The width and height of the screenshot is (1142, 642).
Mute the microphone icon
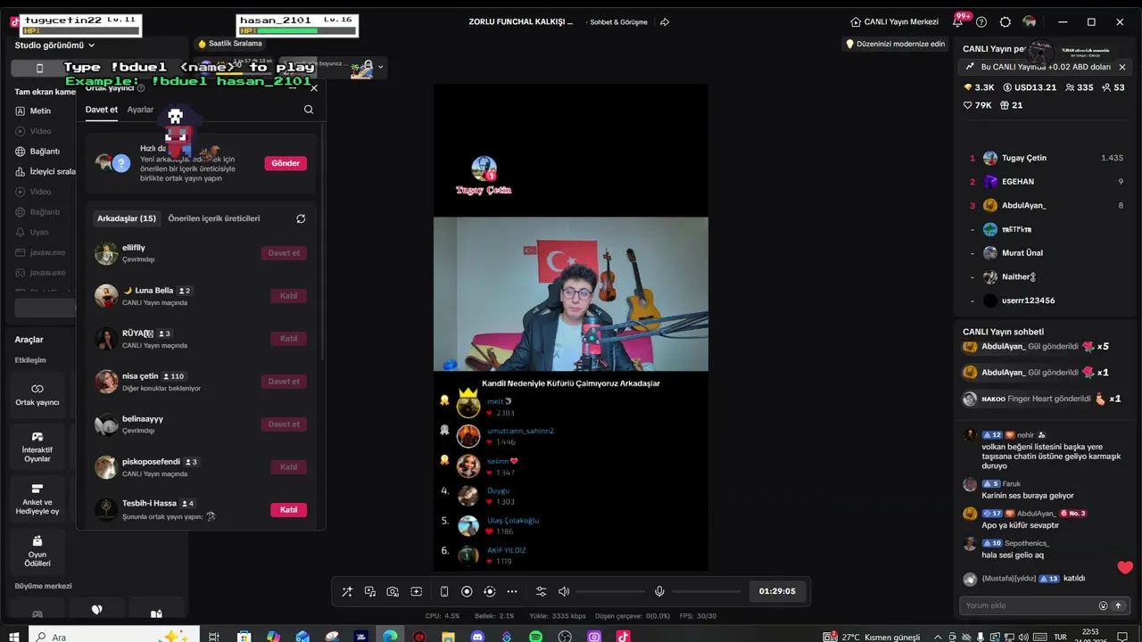tap(659, 591)
